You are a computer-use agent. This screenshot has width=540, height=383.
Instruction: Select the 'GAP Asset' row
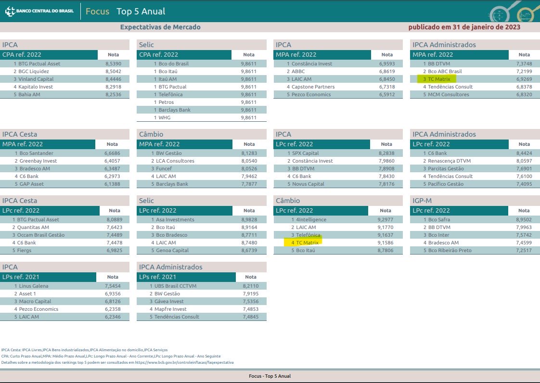click(x=65, y=184)
